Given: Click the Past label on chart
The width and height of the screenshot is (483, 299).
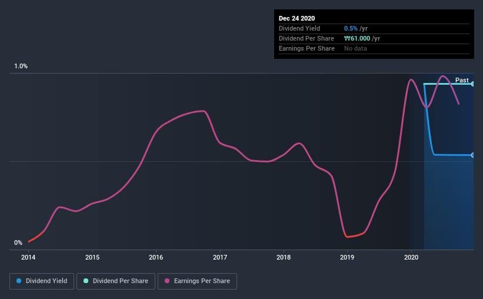Looking at the screenshot, I should [462, 80].
